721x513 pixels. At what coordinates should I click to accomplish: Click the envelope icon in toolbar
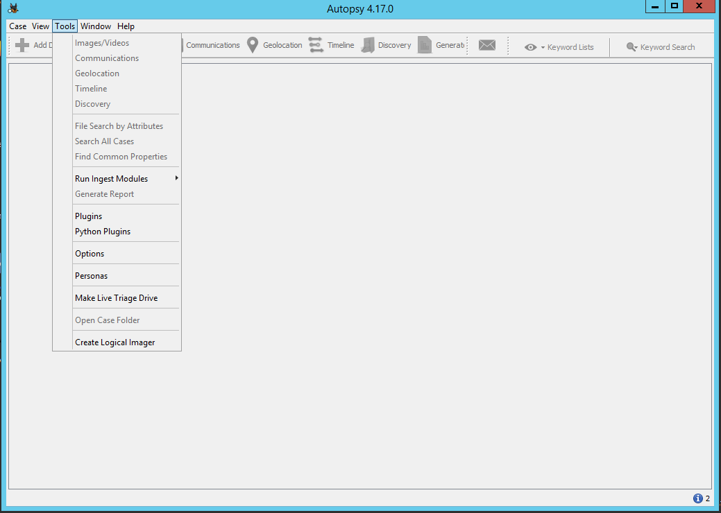[x=487, y=46]
